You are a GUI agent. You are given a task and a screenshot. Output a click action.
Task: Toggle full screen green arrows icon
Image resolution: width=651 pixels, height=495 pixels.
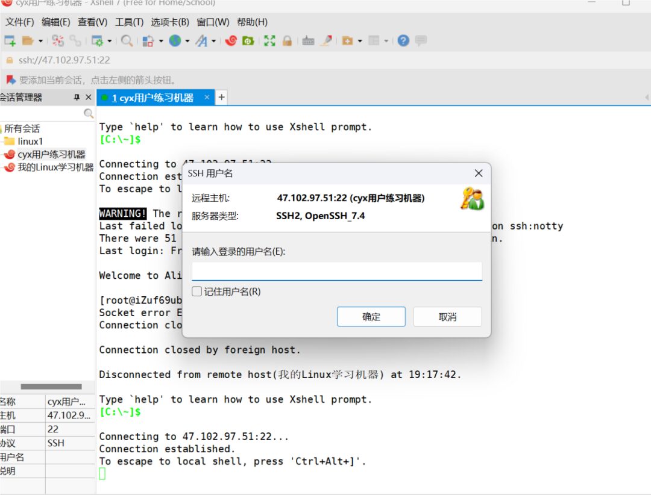coord(269,41)
